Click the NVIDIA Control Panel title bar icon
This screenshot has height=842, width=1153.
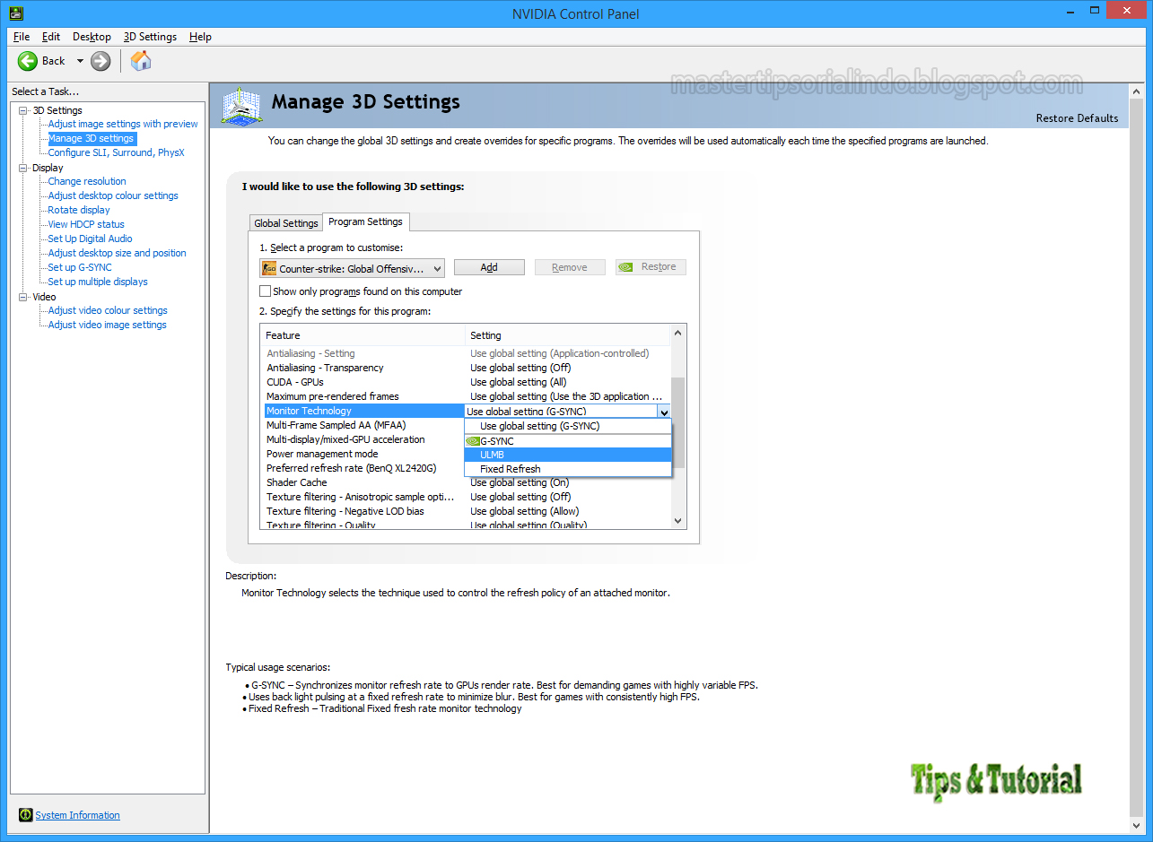pyautogui.click(x=15, y=13)
